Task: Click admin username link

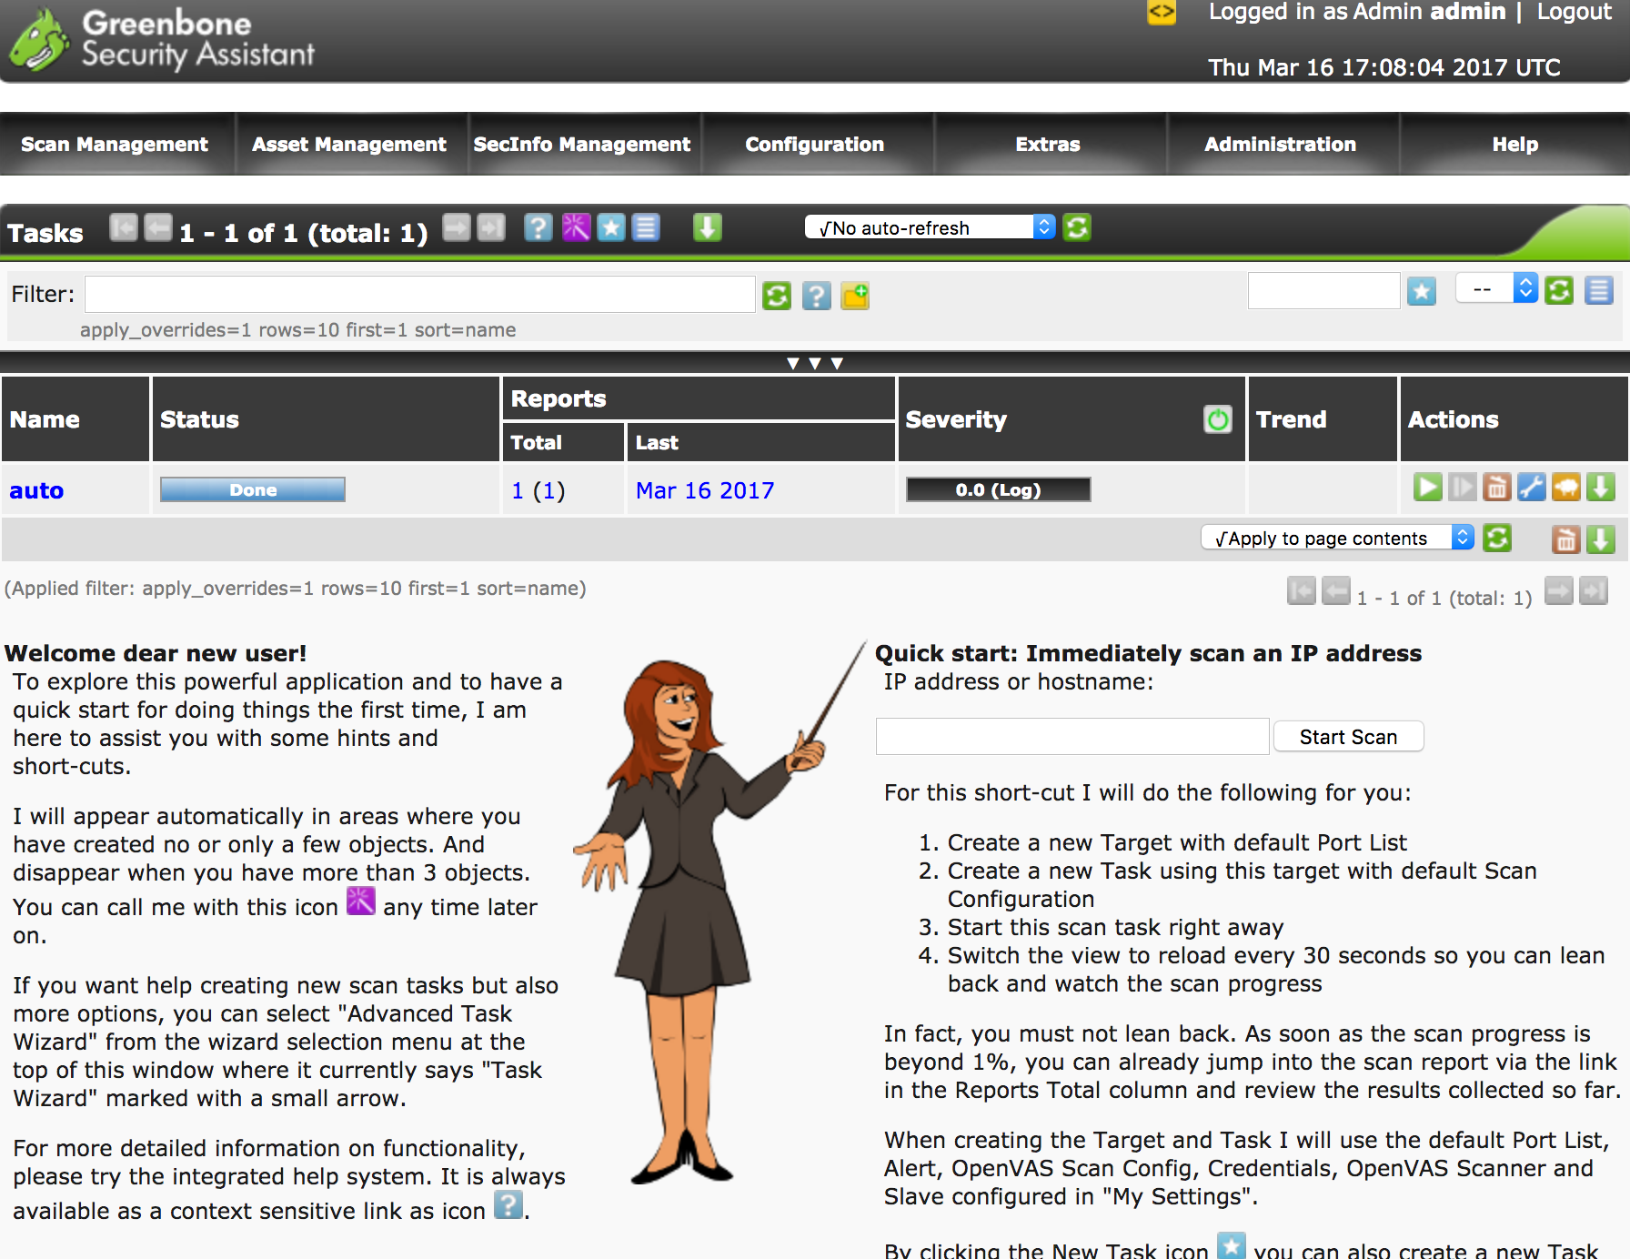Action: [x=1467, y=12]
